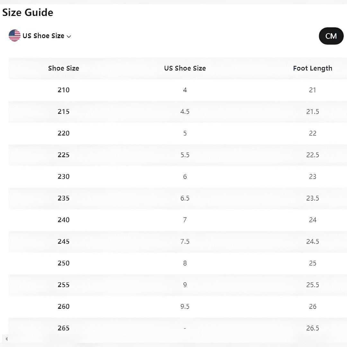Select the shoe size 215 row
Viewport: 347px width, 347px height.
click(x=64, y=112)
